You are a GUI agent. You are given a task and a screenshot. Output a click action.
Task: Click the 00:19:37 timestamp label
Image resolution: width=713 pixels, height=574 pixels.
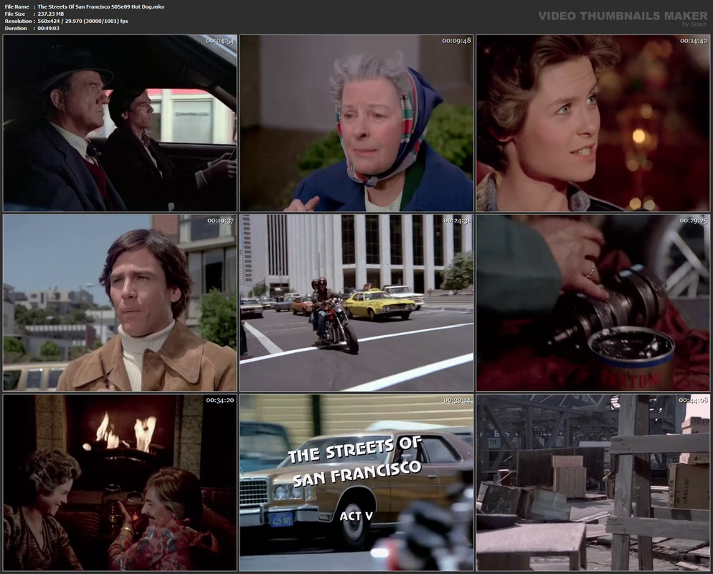point(220,220)
